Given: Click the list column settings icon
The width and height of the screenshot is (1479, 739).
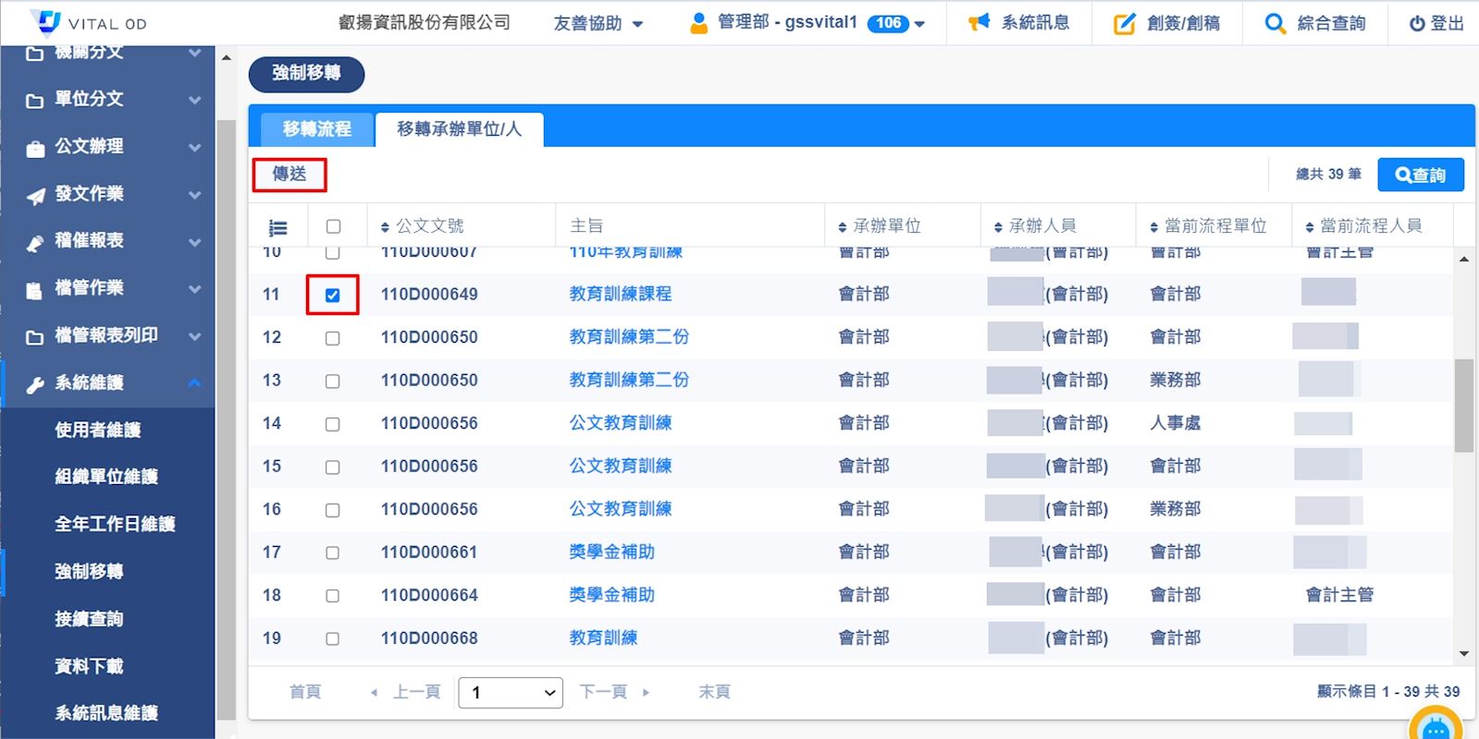Looking at the screenshot, I should 277,227.
